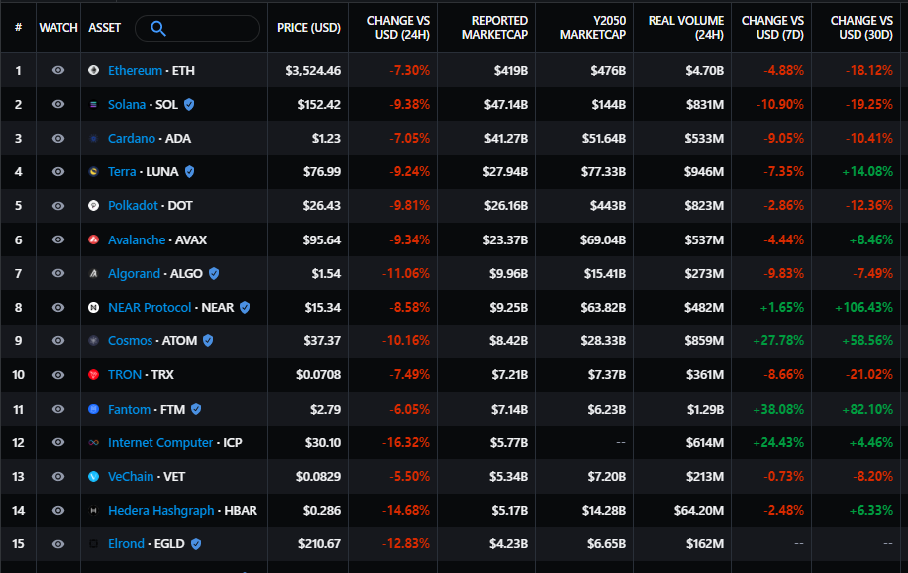
Task: Toggle watch eye for Elrond row
Action: coord(57,544)
